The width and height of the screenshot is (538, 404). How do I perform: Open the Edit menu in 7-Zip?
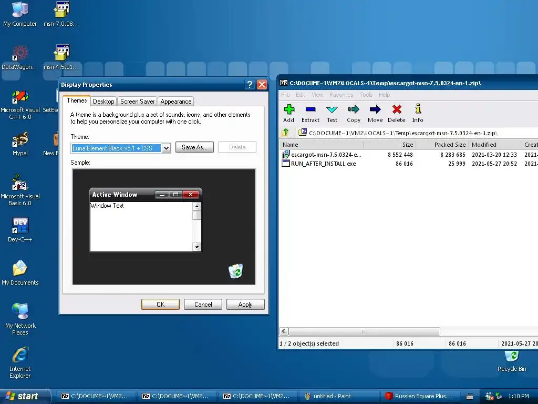[x=301, y=95]
